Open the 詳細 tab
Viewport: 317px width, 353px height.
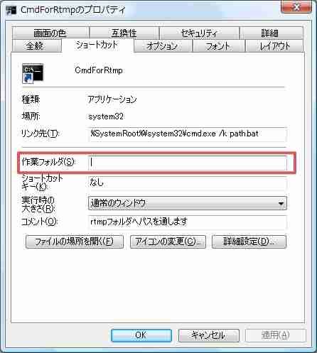coord(272,33)
